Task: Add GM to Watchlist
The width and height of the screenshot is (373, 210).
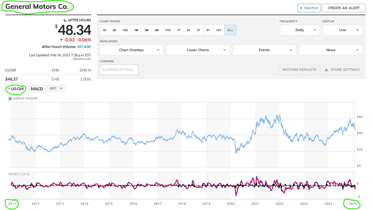Action: pyautogui.click(x=309, y=8)
